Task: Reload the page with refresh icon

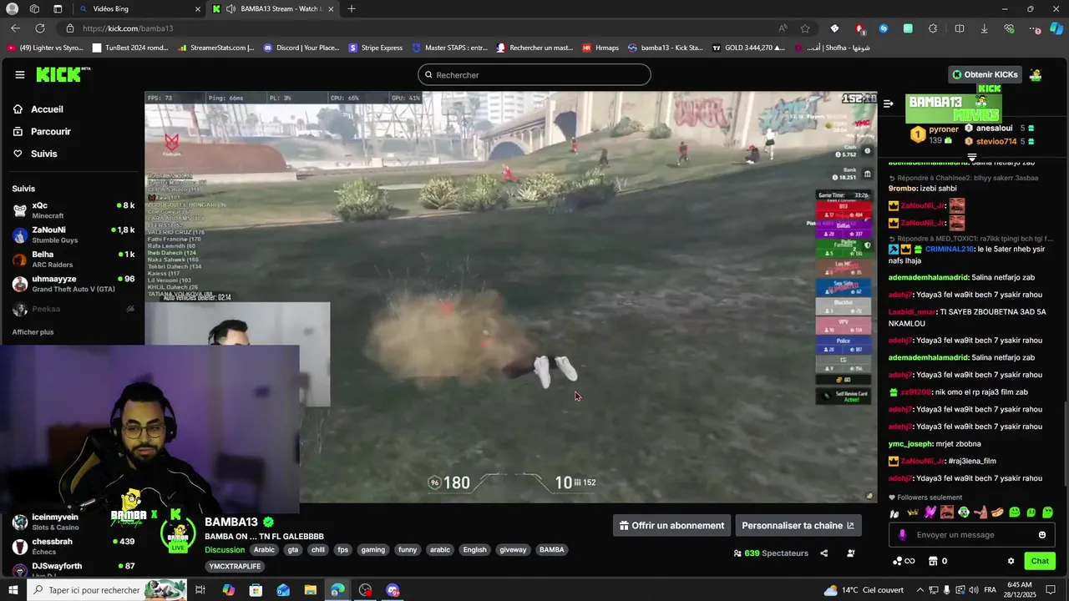Action: pyautogui.click(x=40, y=28)
